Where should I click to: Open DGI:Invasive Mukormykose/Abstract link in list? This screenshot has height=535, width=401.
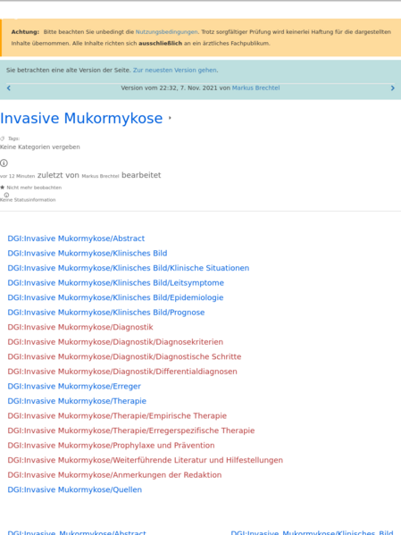coord(76,238)
